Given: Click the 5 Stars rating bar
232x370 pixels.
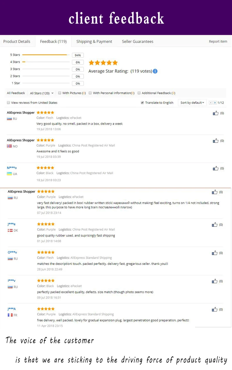Looking at the screenshot, I should point(46,55).
